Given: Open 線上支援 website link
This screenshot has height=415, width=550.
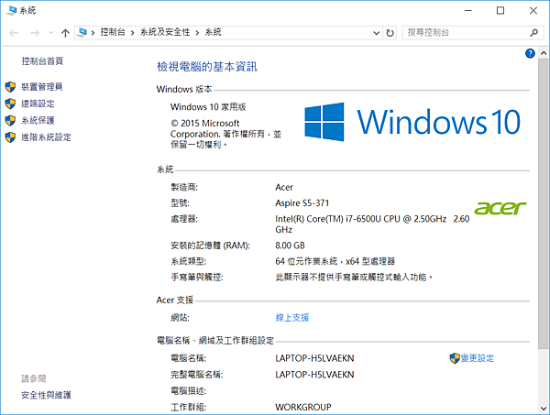Looking at the screenshot, I should 292,318.
